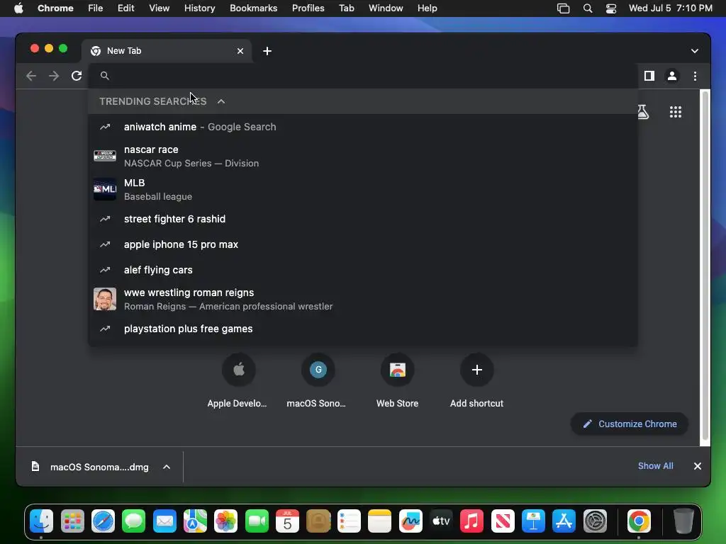Open FaceTime from the Dock
This screenshot has height=544, width=726.
(257, 521)
